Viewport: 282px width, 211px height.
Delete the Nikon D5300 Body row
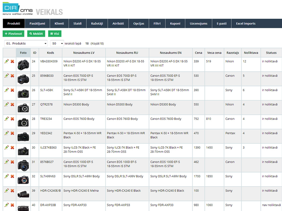[x=12, y=104]
